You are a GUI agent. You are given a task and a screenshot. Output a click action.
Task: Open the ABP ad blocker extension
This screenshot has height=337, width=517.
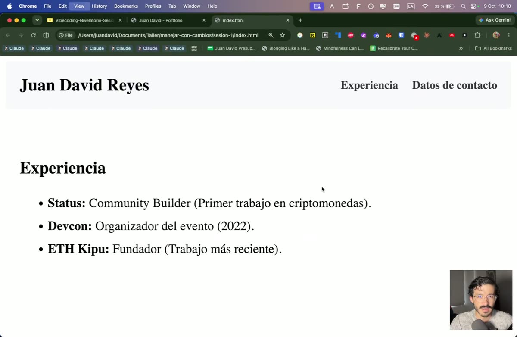point(351,35)
